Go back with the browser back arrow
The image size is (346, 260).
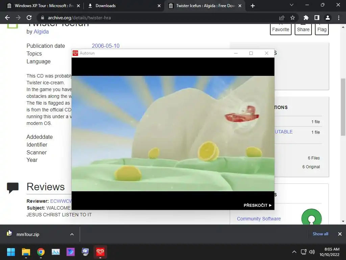tap(7, 18)
